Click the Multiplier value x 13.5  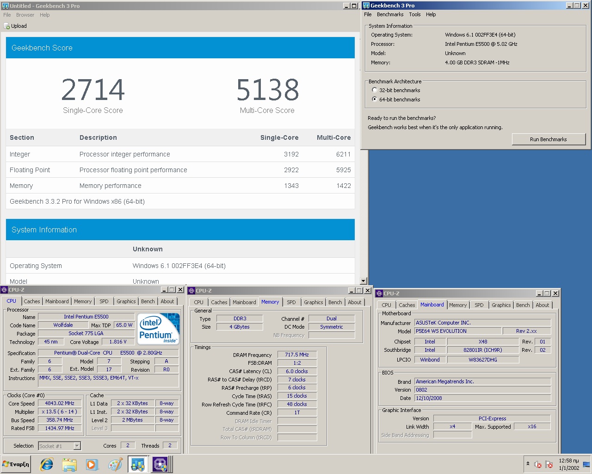(x=60, y=412)
